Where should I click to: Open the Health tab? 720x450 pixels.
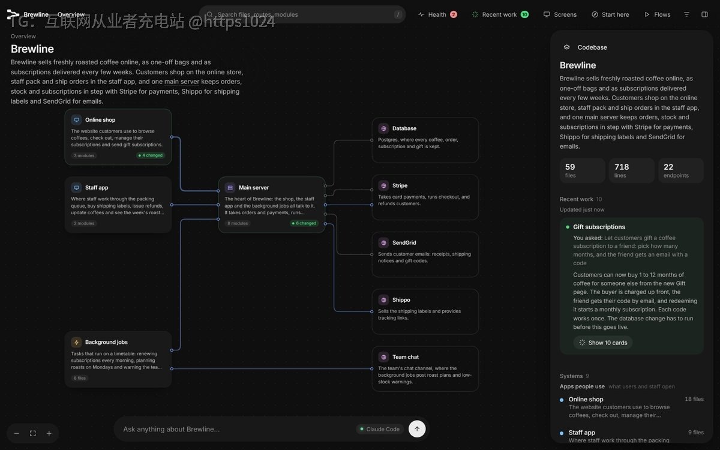[x=437, y=14]
